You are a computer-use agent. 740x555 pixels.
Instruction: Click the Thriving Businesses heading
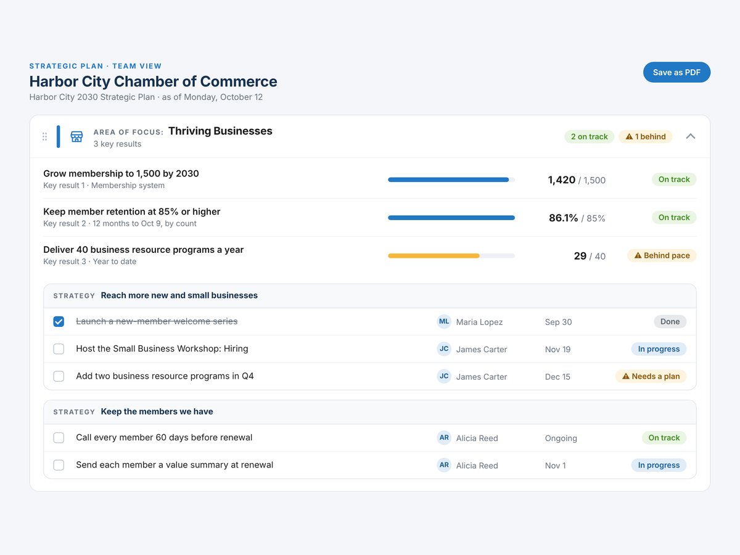(220, 131)
